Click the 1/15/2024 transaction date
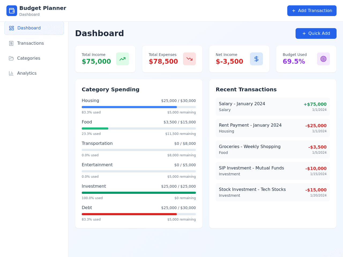The width and height of the screenshot is (343, 257). tap(318, 174)
